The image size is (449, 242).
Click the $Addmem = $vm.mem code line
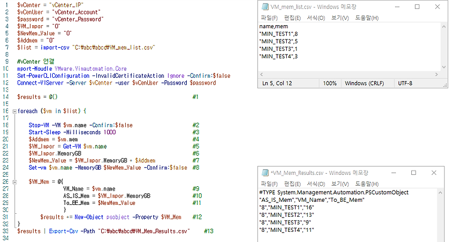[53, 140]
